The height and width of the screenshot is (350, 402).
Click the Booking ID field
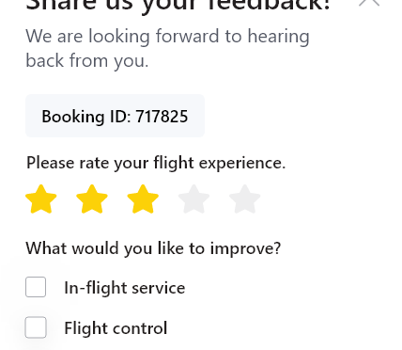point(115,116)
